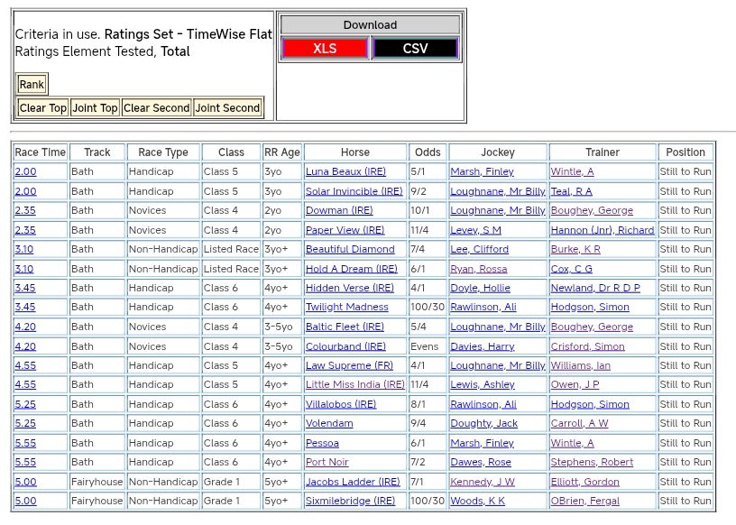Viewport: 736px width, 525px height.
Task: Select the Joint Top filter button
Action: 96,108
